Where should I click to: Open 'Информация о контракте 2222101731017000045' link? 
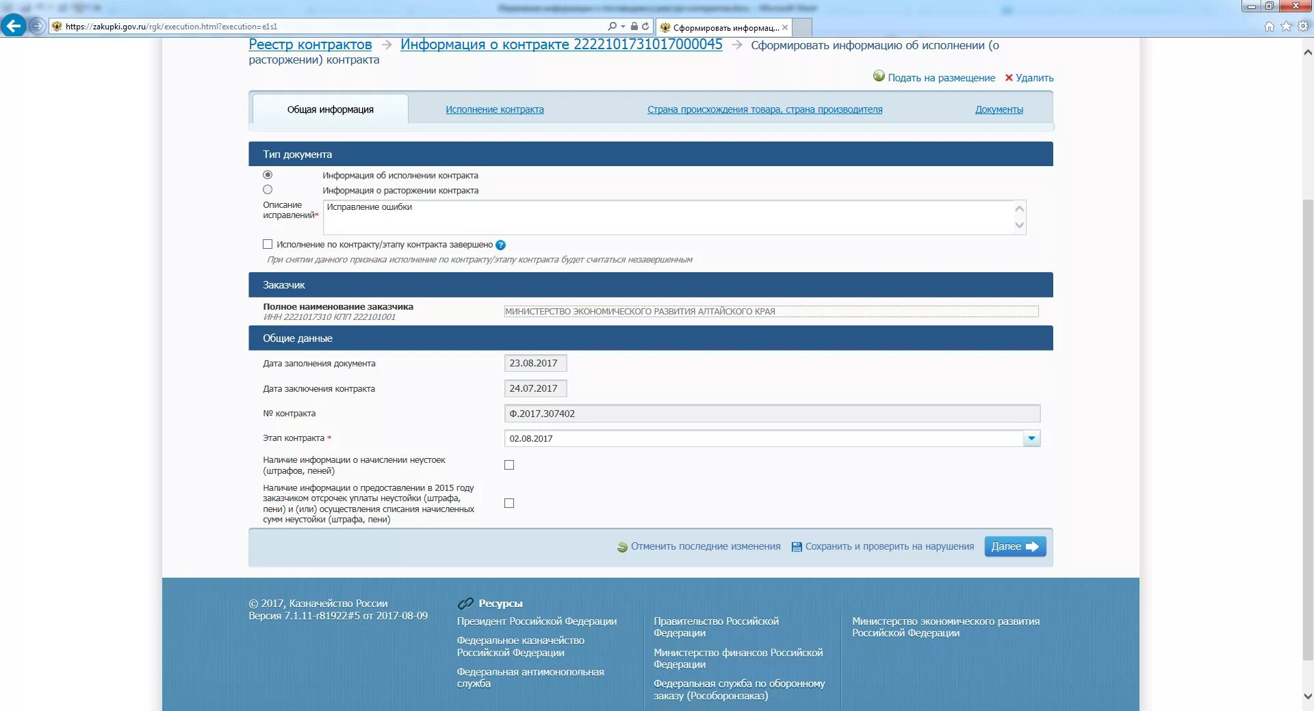(x=561, y=44)
